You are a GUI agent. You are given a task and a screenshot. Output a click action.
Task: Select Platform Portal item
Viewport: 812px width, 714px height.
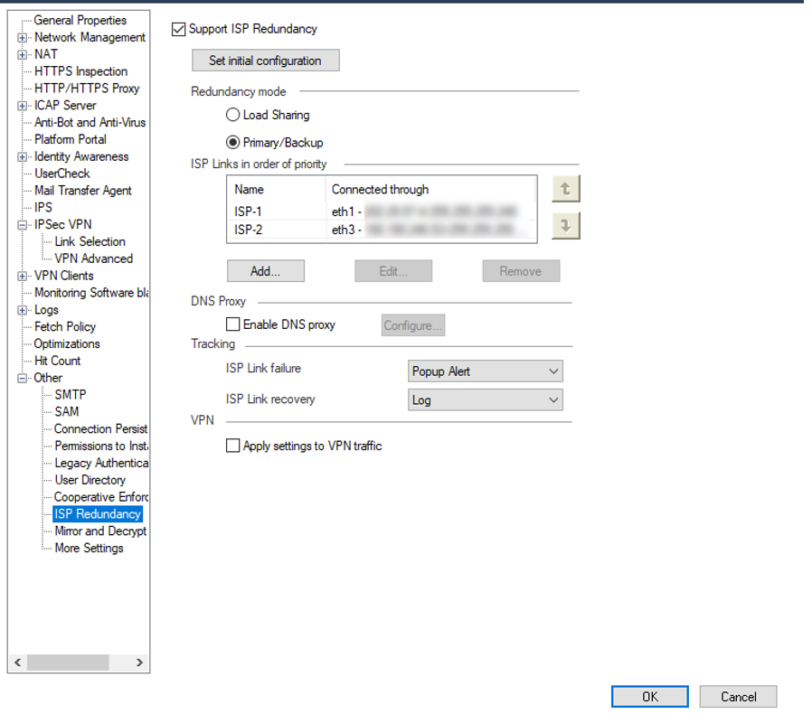(x=71, y=140)
